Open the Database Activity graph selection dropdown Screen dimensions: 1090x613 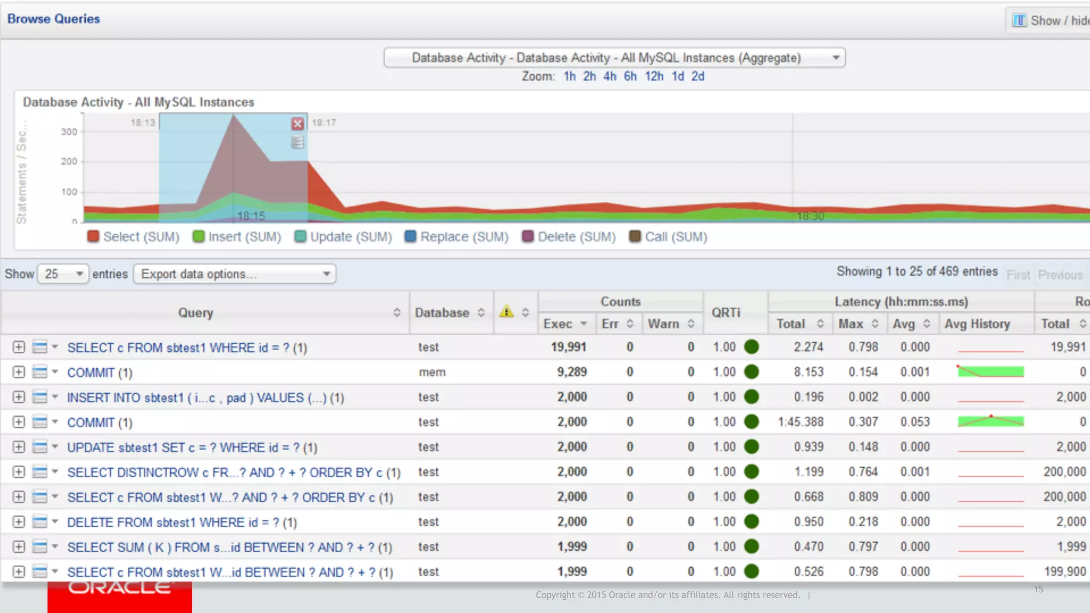(614, 57)
